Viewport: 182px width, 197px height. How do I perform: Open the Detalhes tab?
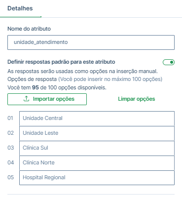[x=20, y=8]
